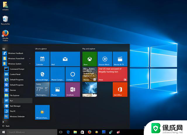Open the Mail tile

65,59
